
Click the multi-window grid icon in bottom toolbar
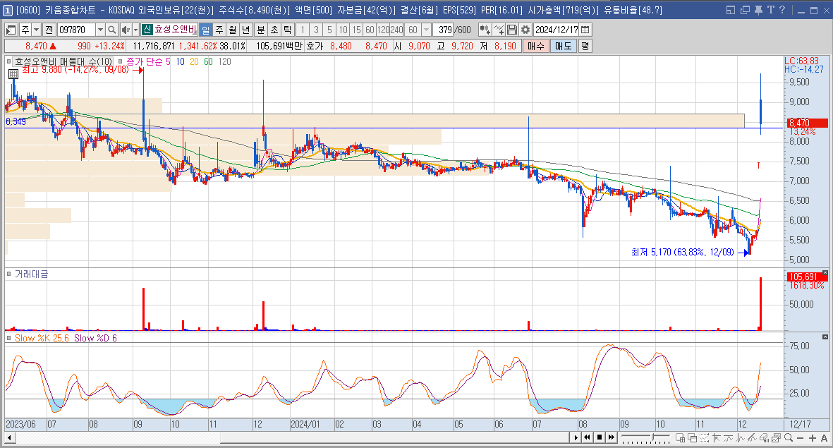680,438
